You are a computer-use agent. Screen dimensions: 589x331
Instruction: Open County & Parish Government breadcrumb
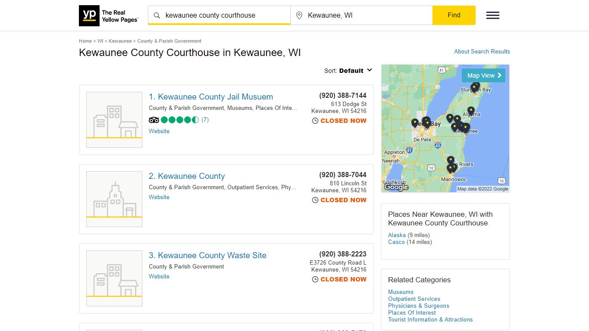coord(169,41)
